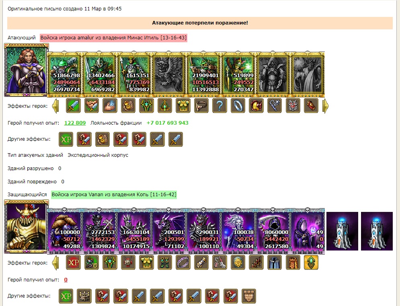Viewport: 400px width, 306px height.
Task: Click the red XP icon in defender hero effects
Action: point(73,262)
